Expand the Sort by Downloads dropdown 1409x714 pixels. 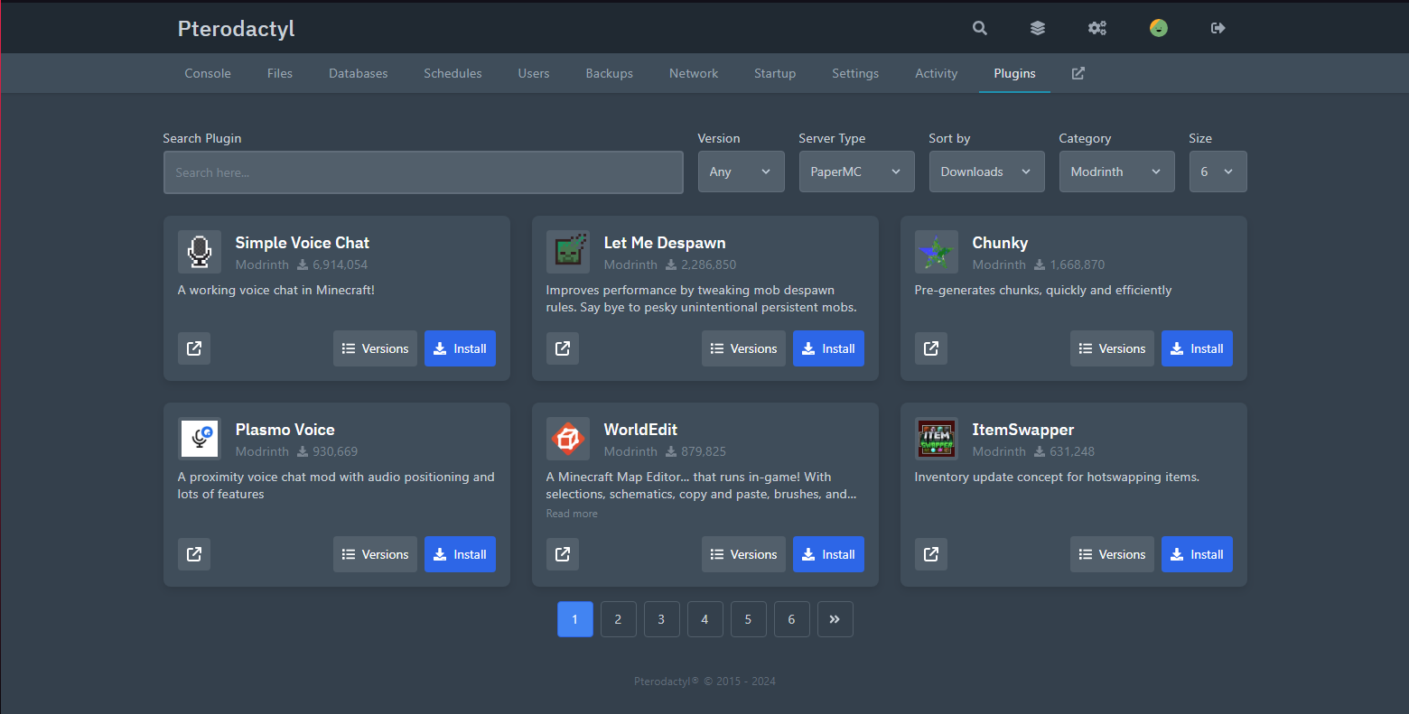(986, 172)
